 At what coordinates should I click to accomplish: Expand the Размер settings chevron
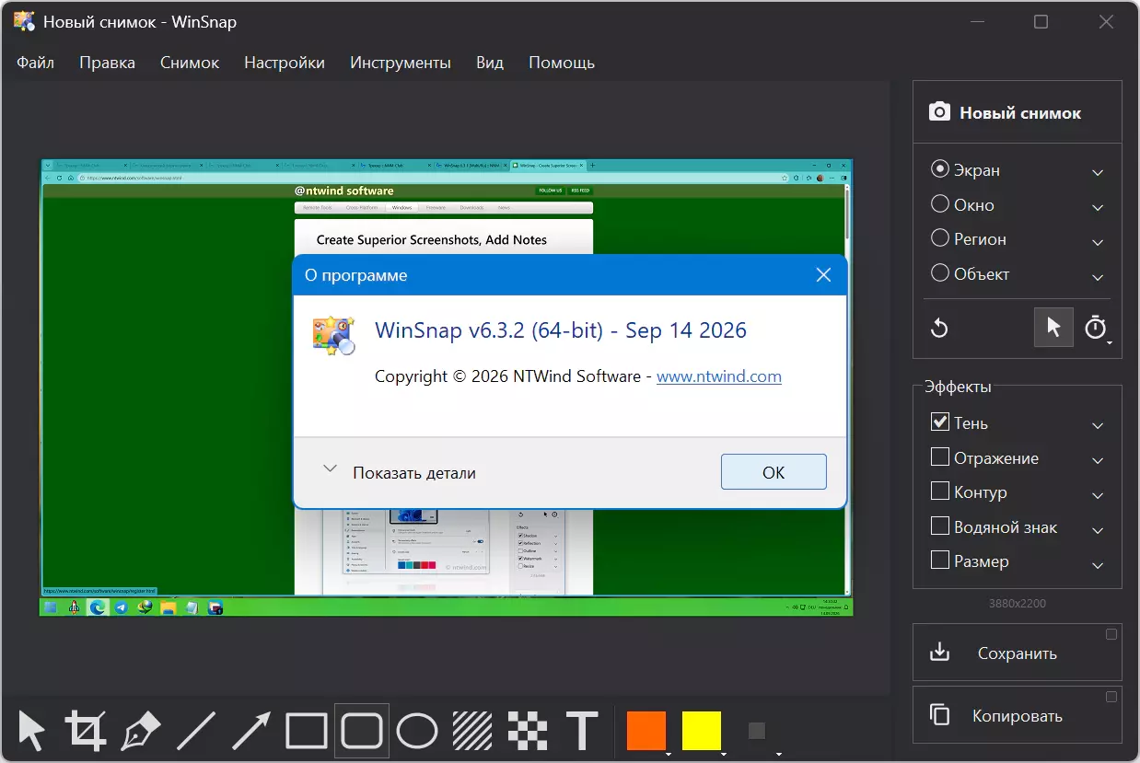1098,564
